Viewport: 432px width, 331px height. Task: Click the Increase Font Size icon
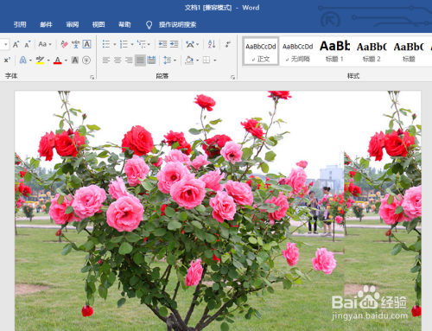point(16,44)
